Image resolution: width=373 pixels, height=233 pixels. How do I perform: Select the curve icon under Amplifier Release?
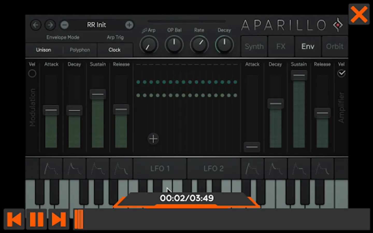point(322,169)
